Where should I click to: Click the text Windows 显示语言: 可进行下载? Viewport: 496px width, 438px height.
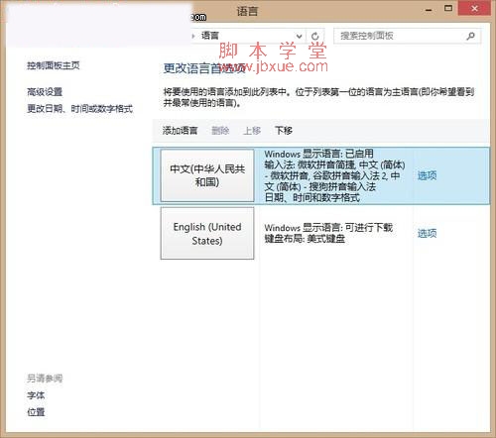click(328, 228)
